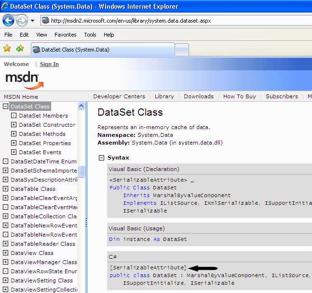Open DataTableClearEventHandler tree item
The width and height of the screenshot is (312, 293).
click(x=44, y=207)
